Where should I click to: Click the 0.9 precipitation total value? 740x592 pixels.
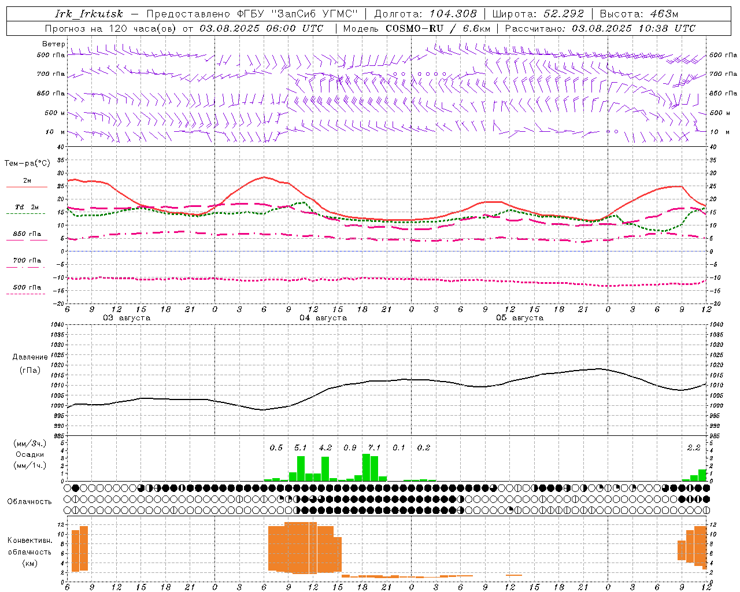[x=350, y=447]
